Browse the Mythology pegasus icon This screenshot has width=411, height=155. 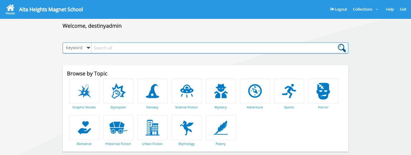187,128
